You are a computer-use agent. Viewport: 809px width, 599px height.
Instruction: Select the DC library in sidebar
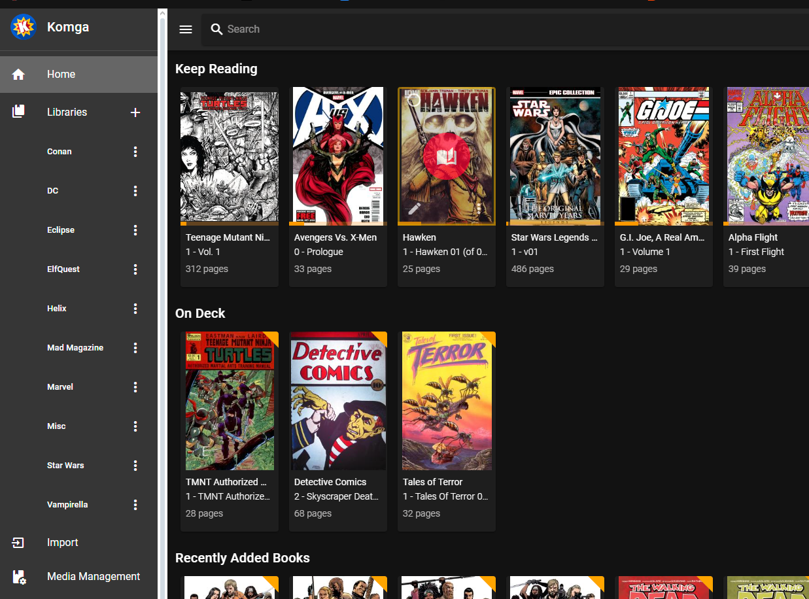click(x=52, y=191)
